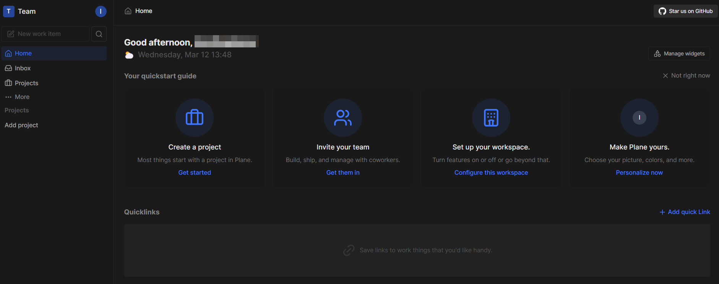This screenshot has height=284, width=719.
Task: Click Configure this workspace link
Action: point(491,173)
